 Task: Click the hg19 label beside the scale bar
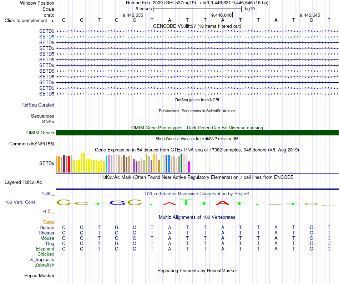[x=250, y=9]
